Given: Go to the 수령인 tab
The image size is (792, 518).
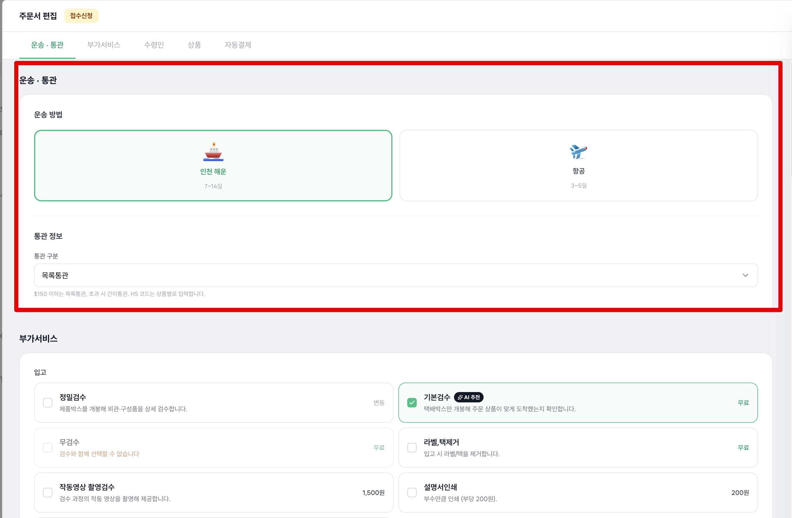Looking at the screenshot, I should click(x=154, y=45).
